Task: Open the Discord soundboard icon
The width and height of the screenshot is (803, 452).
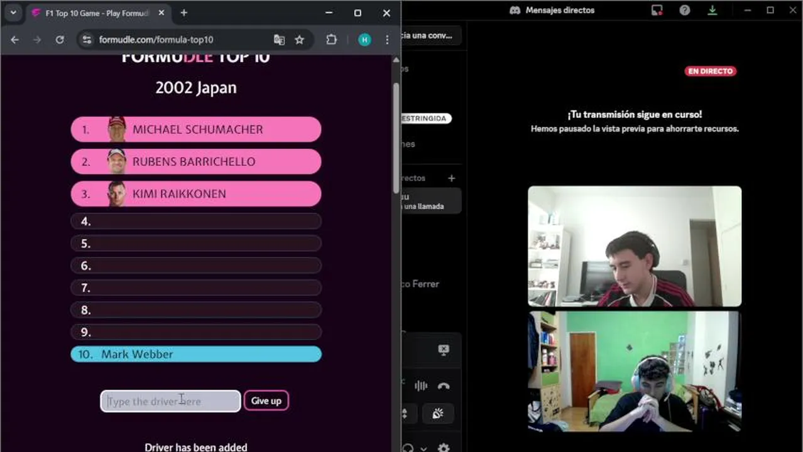Action: click(x=438, y=413)
